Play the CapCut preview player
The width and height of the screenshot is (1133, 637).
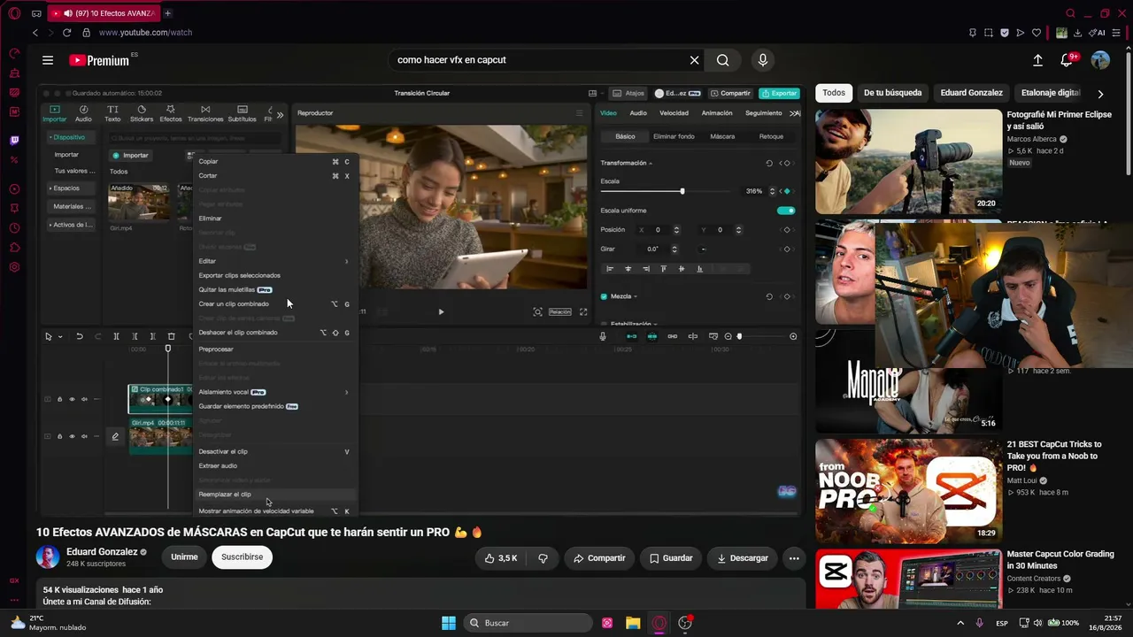441,311
